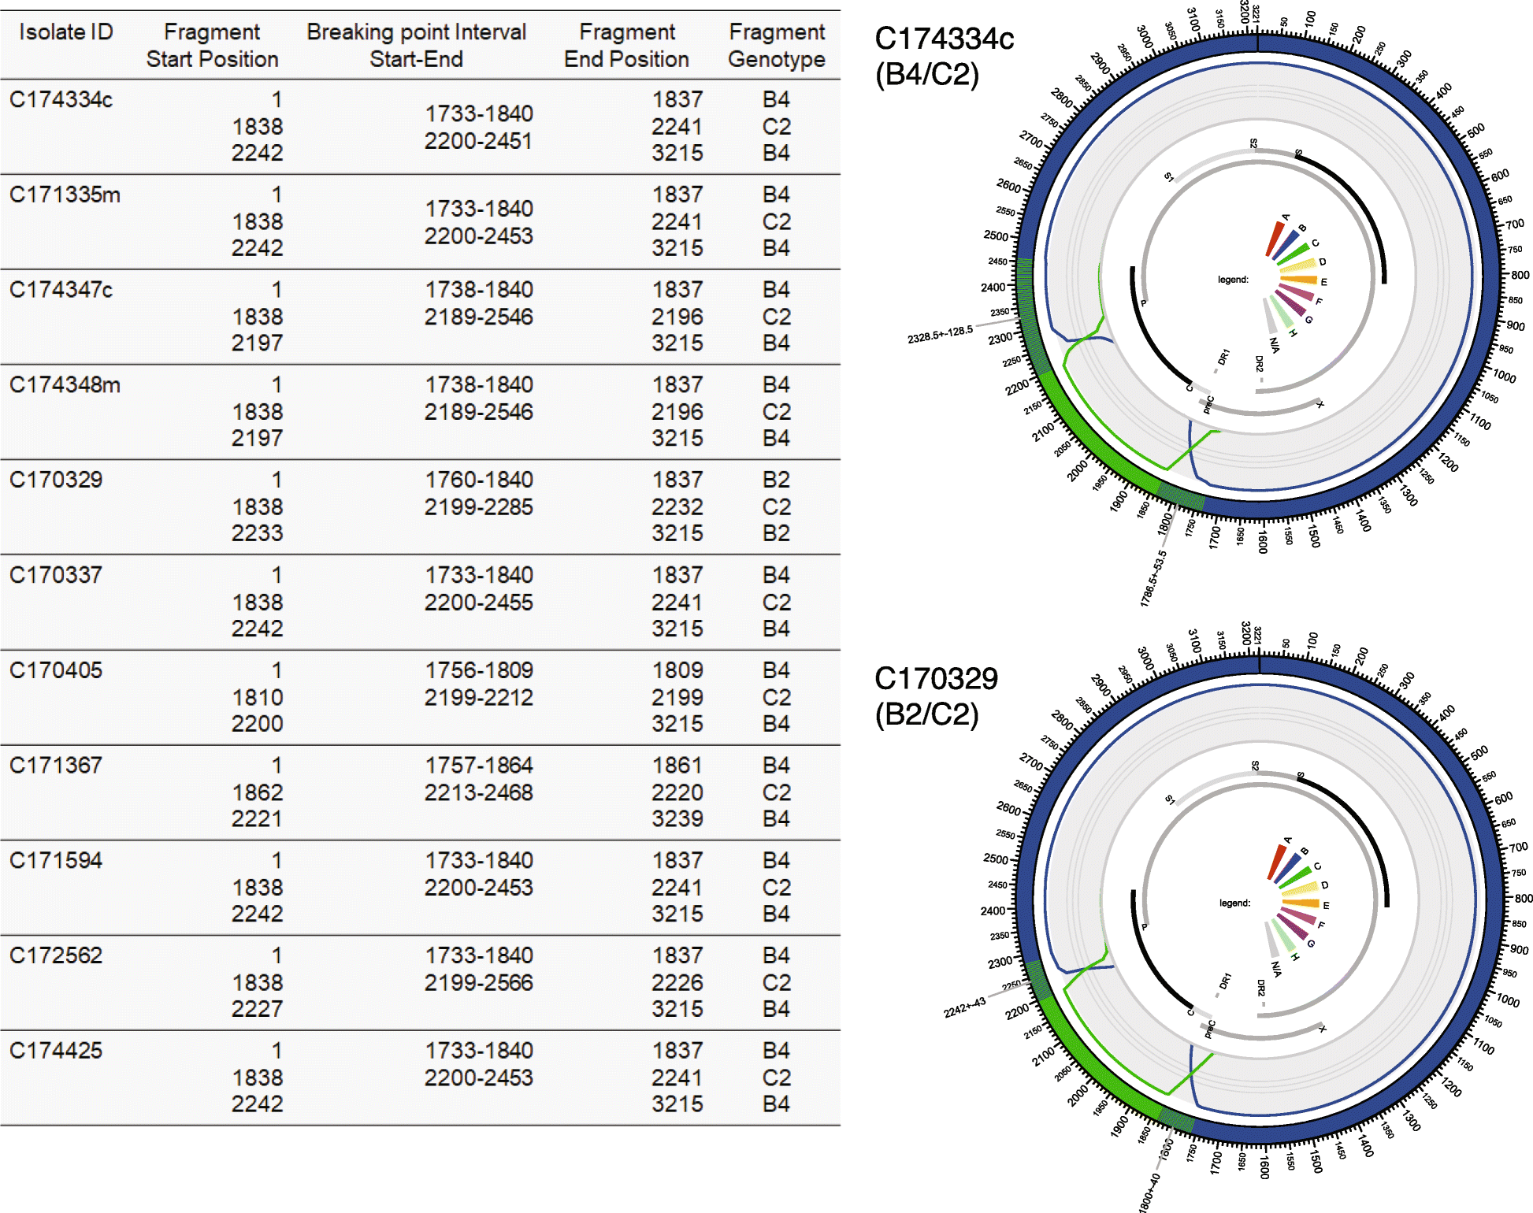Click the 'Isolate ID' column header
Viewport: 1533px width, 1213px height.
pos(66,32)
